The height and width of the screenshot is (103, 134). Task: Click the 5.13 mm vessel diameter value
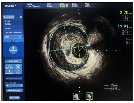click(x=127, y=34)
